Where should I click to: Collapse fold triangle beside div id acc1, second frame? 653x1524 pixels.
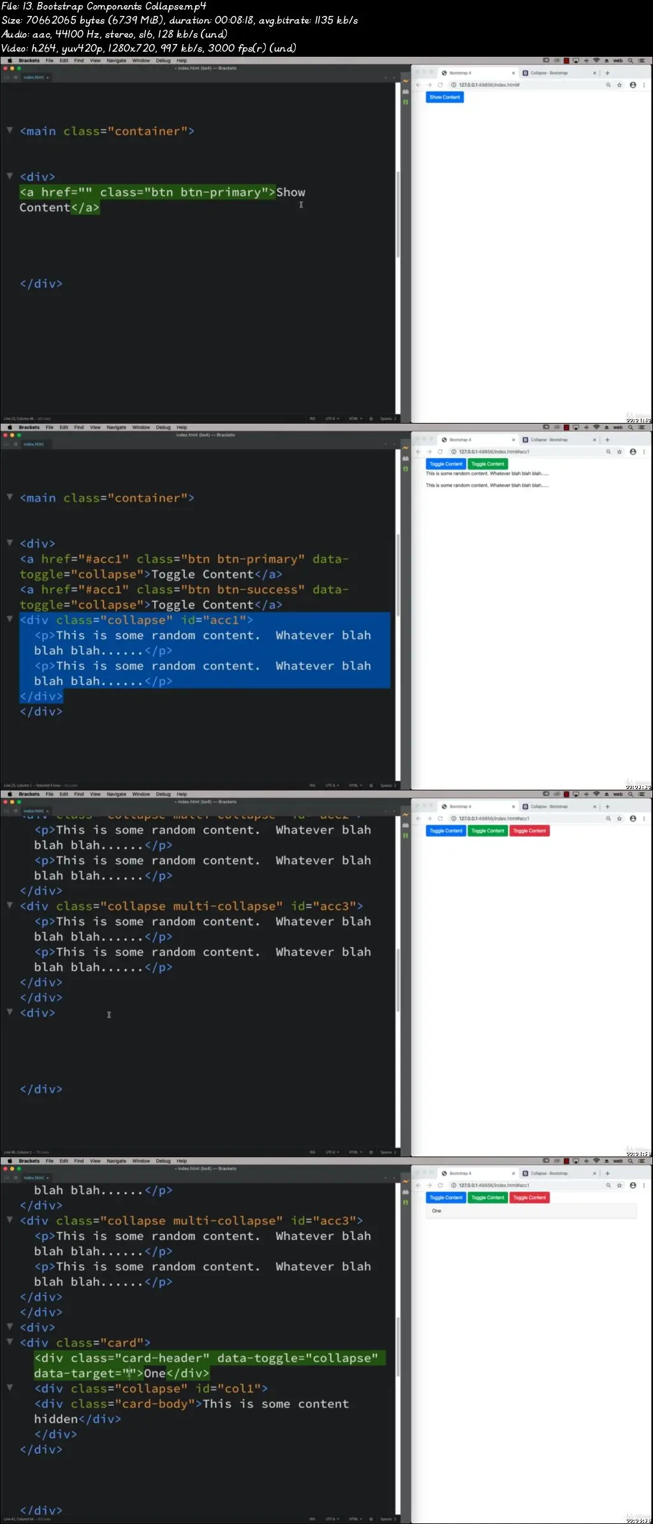click(x=10, y=619)
